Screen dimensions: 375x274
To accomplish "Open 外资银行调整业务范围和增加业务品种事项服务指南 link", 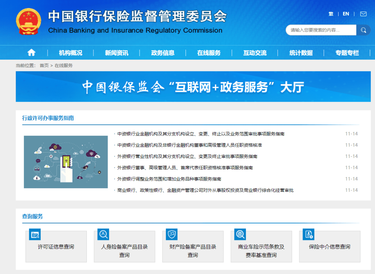I will (169, 179).
